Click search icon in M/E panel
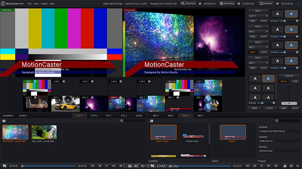Viewport: 302px width, 169px height. pyautogui.click(x=277, y=121)
